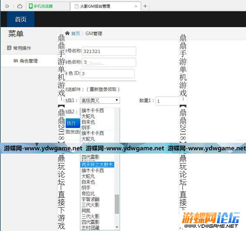Click the home icon in breadcrumb
The height and width of the screenshot is (231, 246).
[x=68, y=33]
